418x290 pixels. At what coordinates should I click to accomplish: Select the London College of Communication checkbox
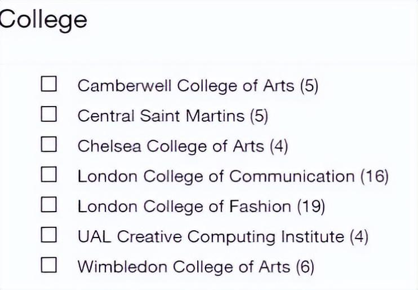coord(50,175)
